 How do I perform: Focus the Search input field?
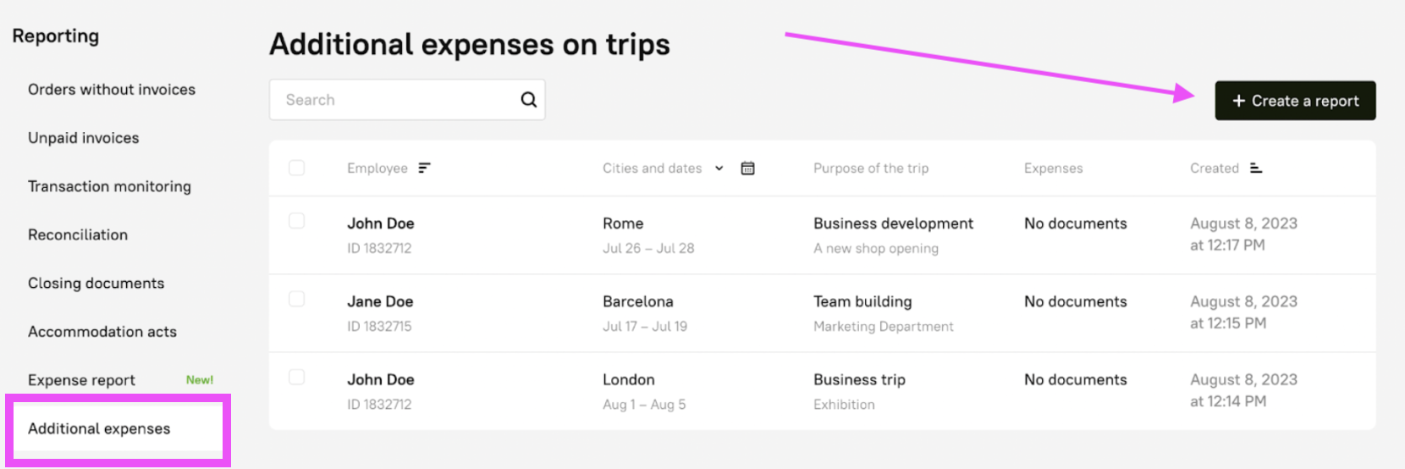pyautogui.click(x=394, y=100)
